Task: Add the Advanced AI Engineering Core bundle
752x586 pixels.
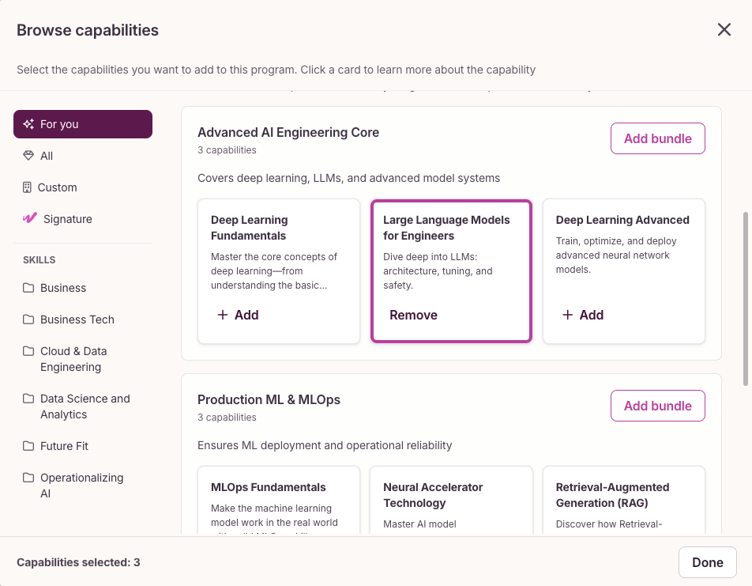Action: click(657, 138)
